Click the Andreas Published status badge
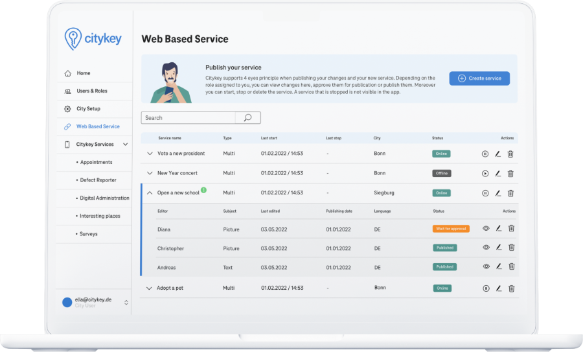 point(444,267)
